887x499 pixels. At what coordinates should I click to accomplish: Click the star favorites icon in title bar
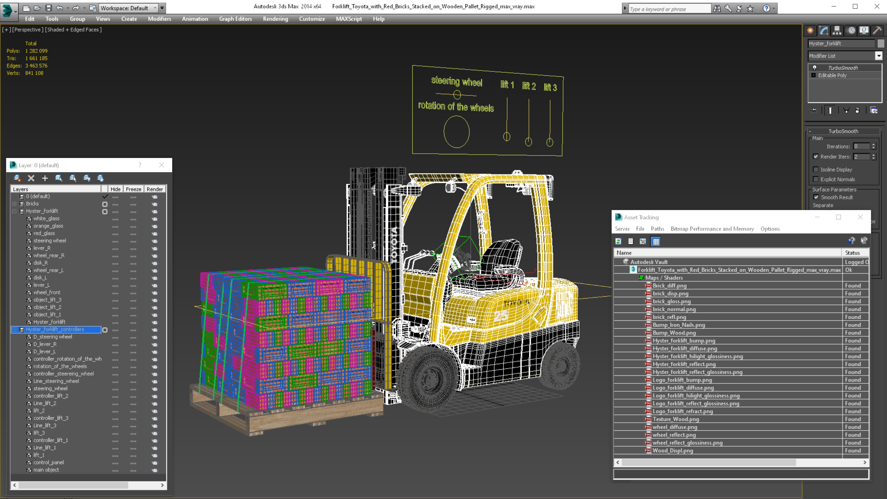750,9
